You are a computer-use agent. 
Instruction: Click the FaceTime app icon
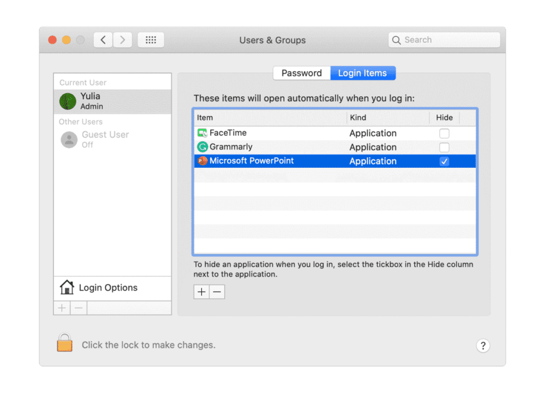click(x=202, y=133)
